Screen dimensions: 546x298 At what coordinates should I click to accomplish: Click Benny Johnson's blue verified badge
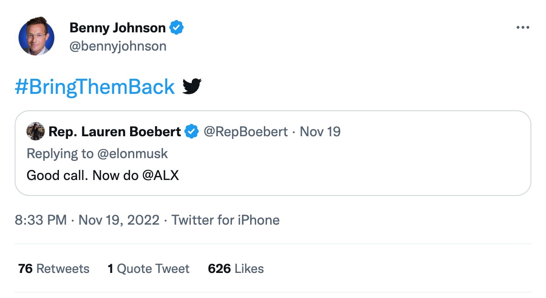(177, 28)
